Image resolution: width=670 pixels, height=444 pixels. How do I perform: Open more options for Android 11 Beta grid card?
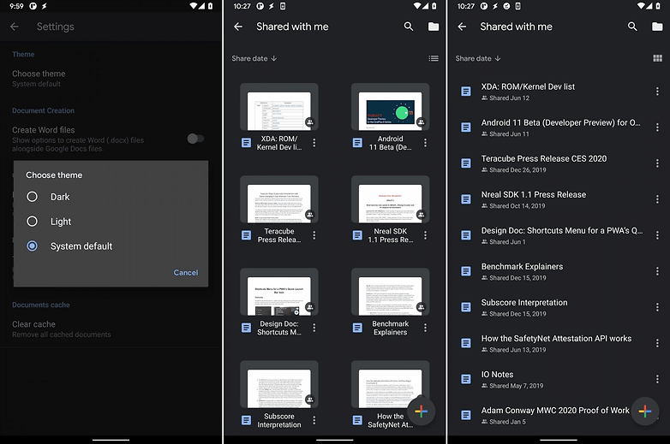coord(425,143)
